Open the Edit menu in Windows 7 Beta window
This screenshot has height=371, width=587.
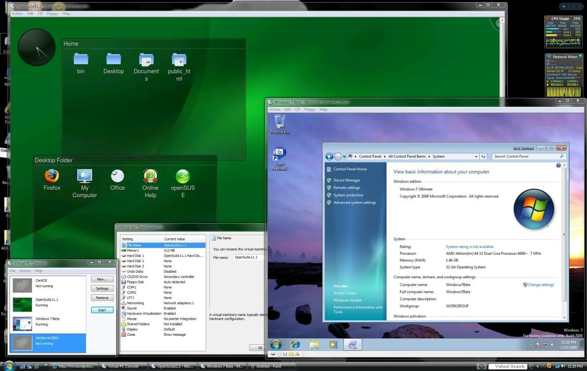pyautogui.click(x=287, y=110)
